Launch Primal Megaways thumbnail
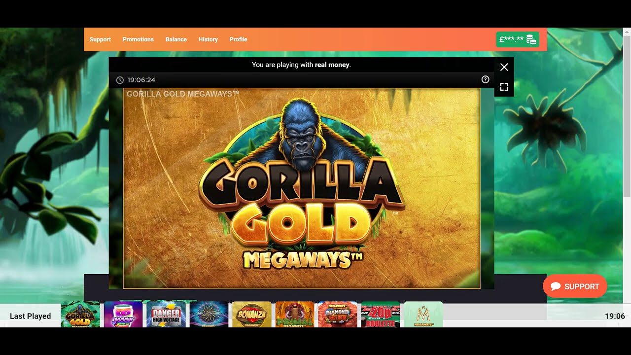The height and width of the screenshot is (355, 631). (295, 315)
